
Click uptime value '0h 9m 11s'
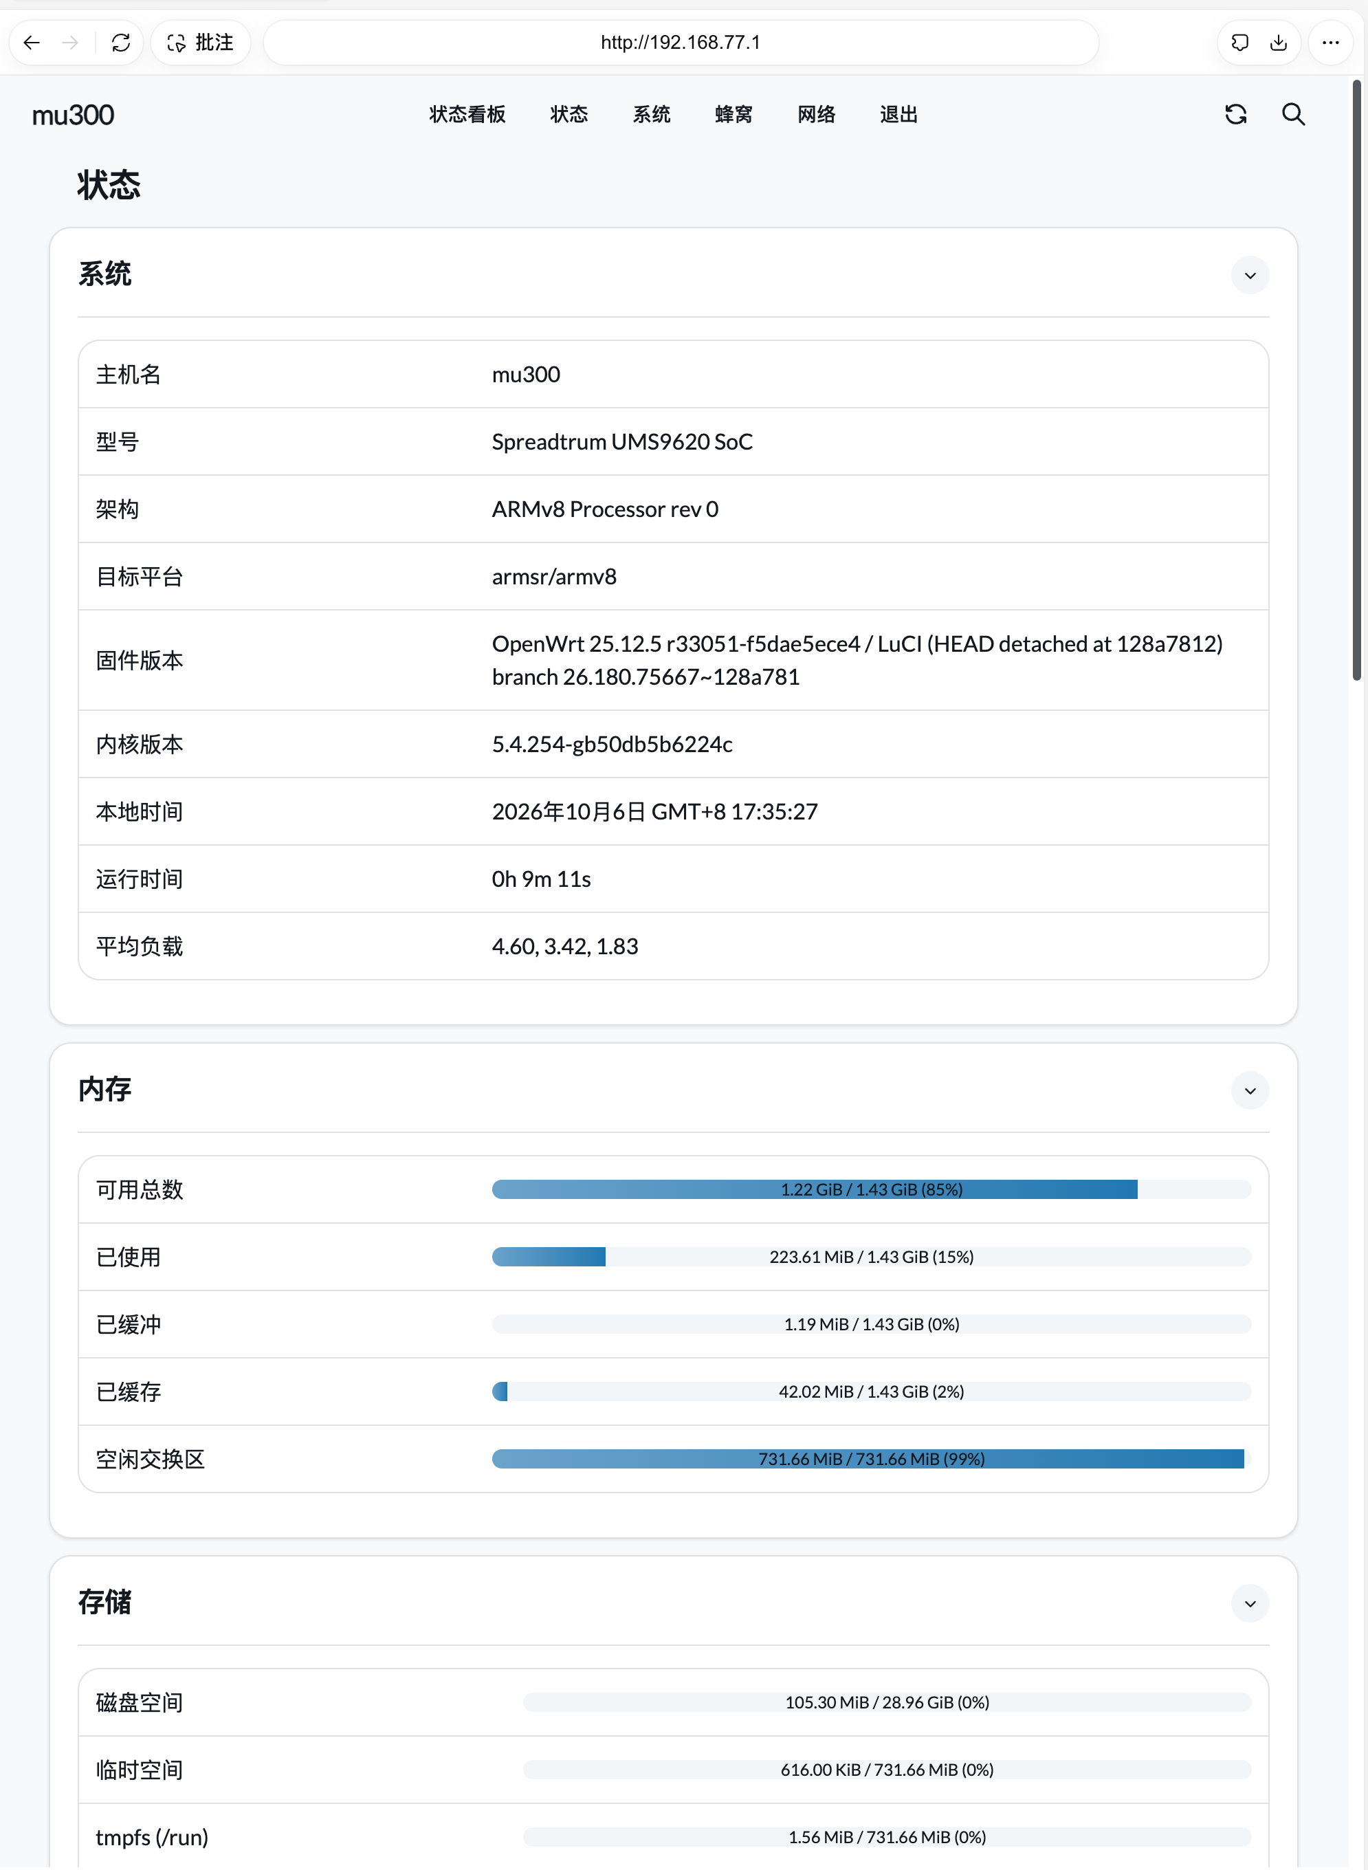pos(541,879)
